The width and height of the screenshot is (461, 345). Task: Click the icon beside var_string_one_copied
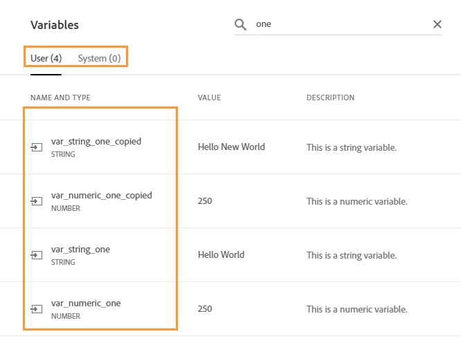(x=36, y=147)
